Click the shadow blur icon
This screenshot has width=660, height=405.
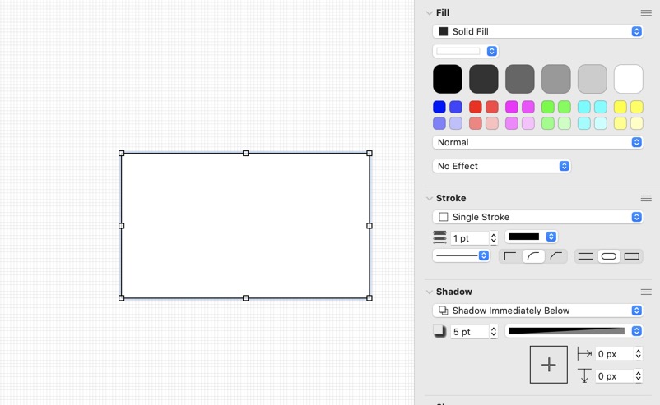click(x=439, y=332)
